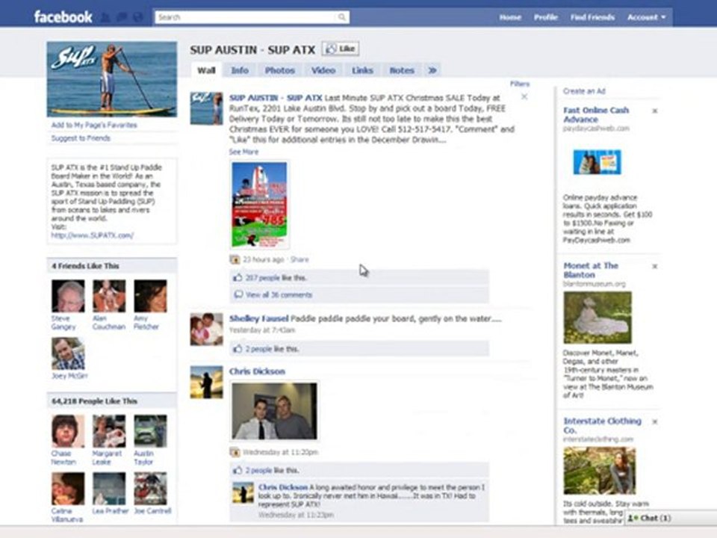Open the www.SUPATX.com website link
Image resolution: width=717 pixels, height=538 pixels.
93,235
